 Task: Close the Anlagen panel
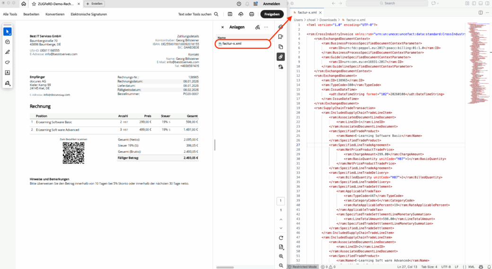pyautogui.click(x=222, y=27)
